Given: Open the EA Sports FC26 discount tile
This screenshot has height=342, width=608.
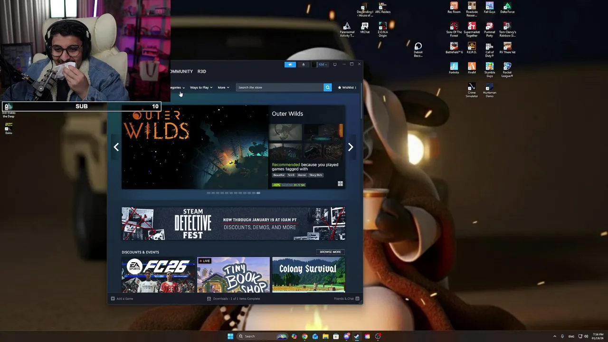Looking at the screenshot, I should coord(158,275).
